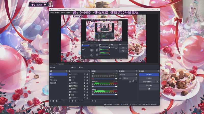204x114 pixels.
Task: Click the 停止直播 button
Action: 149,74
